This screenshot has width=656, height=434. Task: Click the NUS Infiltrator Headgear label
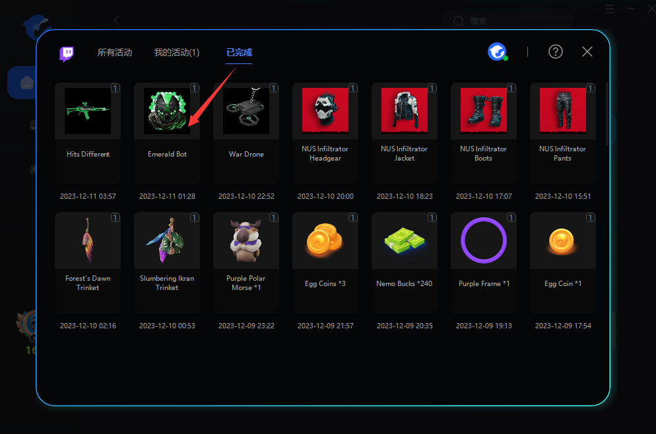(325, 153)
